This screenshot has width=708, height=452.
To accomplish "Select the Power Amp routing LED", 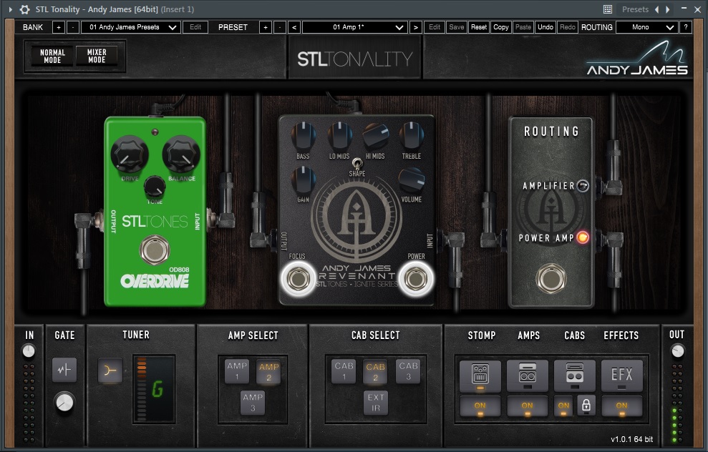I will 583,237.
